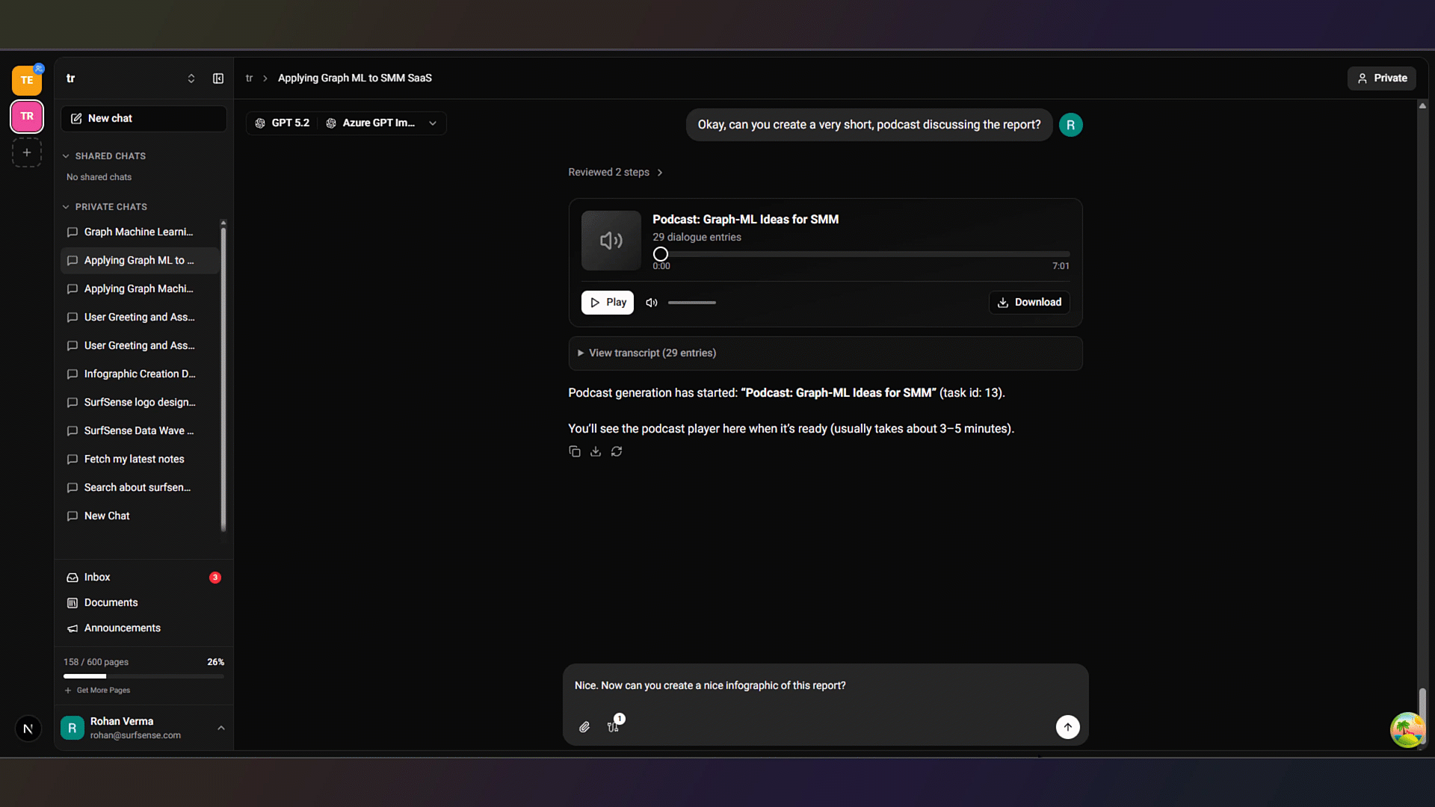This screenshot has width=1435, height=807.
Task: Open SurfSense logo design chat
Action: 139,402
